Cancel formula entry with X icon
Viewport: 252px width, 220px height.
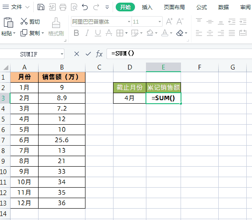tap(77, 54)
